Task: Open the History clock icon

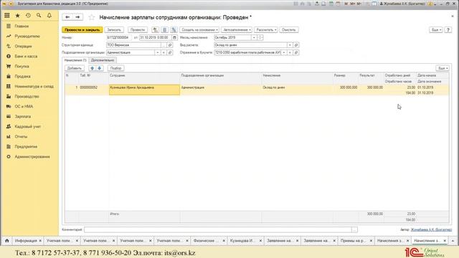Action: pos(28,15)
